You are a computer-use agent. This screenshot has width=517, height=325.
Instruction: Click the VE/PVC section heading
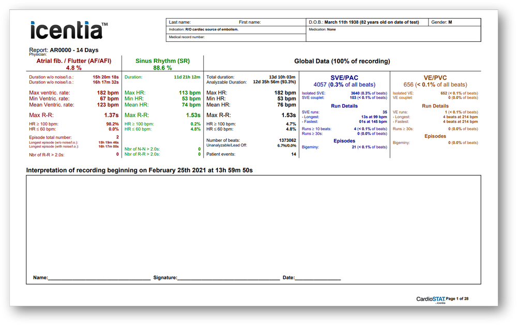435,78
